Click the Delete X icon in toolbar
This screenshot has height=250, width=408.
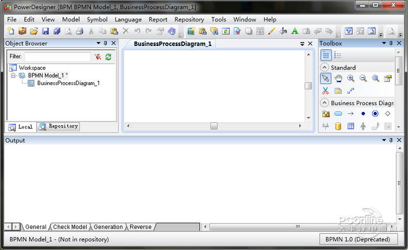coord(126,31)
